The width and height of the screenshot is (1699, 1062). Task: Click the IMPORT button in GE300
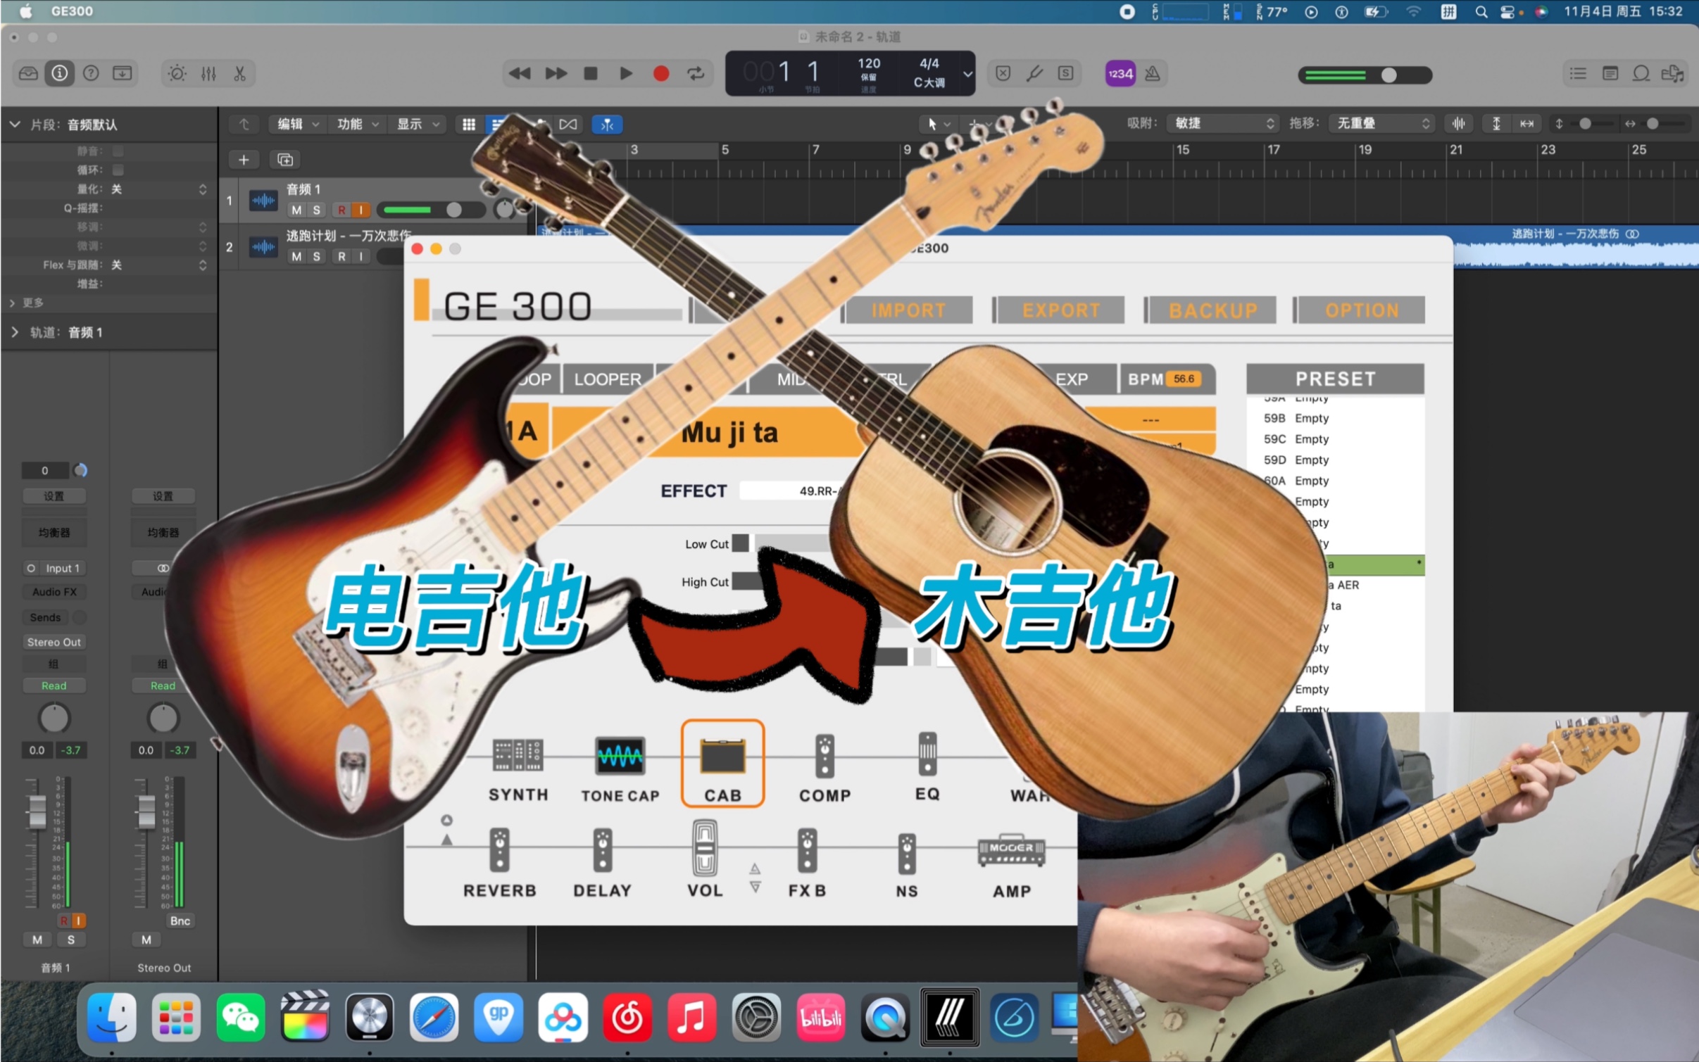(x=907, y=310)
